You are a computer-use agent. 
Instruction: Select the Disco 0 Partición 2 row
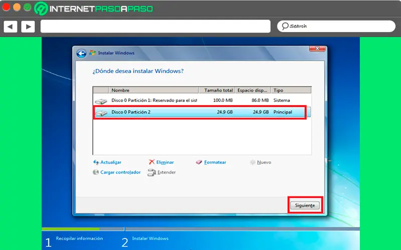pyautogui.click(x=202, y=112)
